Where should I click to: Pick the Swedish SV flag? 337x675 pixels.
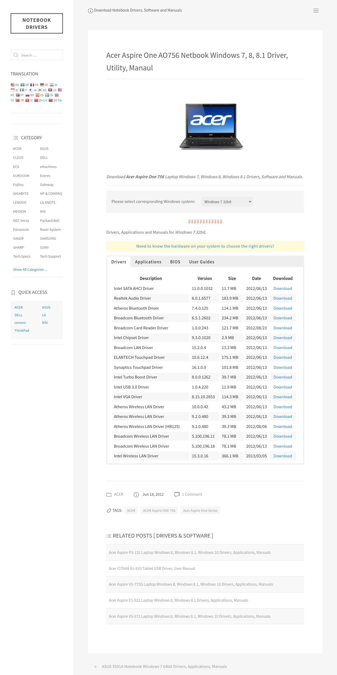click(x=47, y=95)
